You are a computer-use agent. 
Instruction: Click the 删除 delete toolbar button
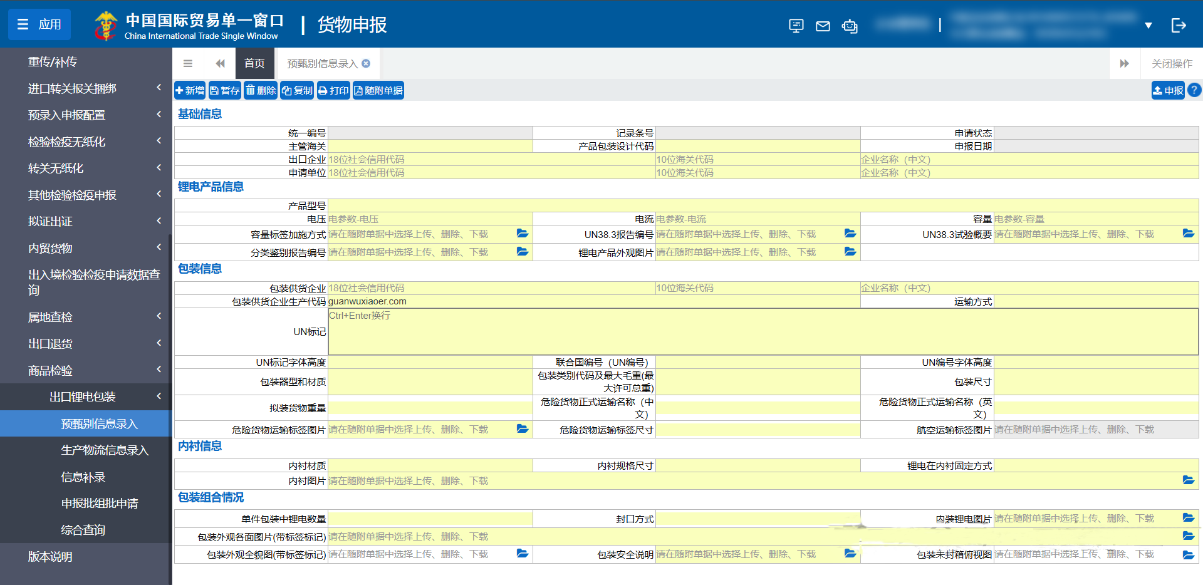(260, 90)
